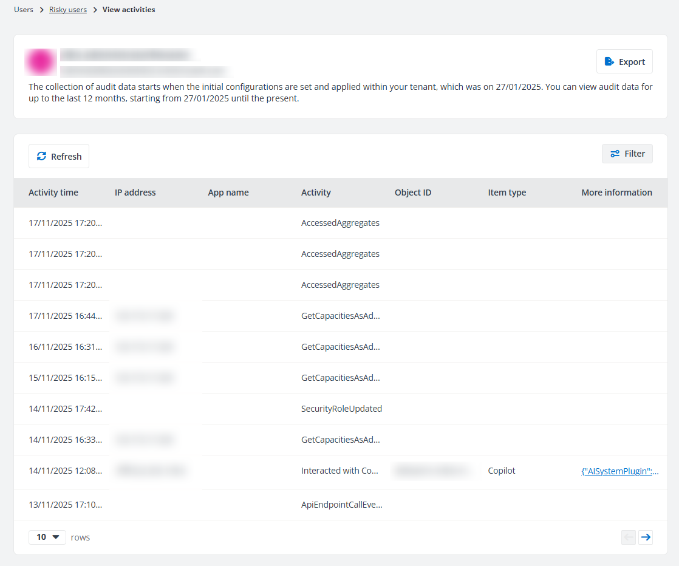Select the ApiEndpointCallEvent activity row
679x566 pixels.
341,505
